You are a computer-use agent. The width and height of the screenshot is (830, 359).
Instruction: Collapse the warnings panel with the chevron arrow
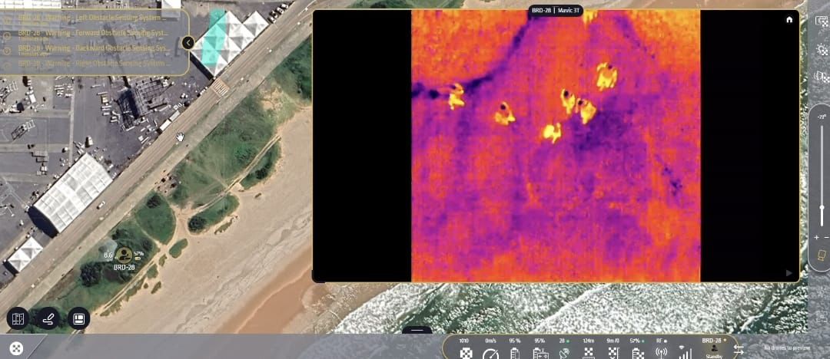click(x=188, y=43)
